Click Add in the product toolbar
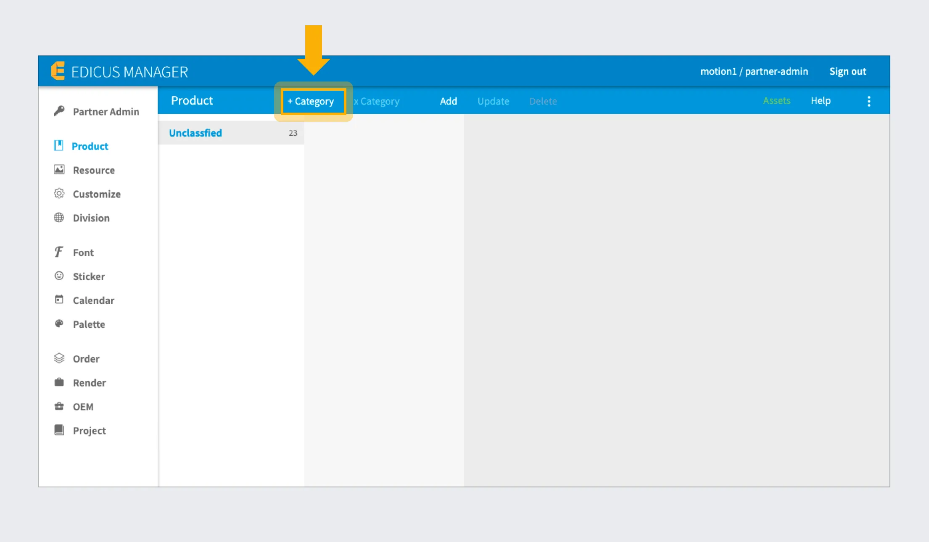 [x=449, y=101]
